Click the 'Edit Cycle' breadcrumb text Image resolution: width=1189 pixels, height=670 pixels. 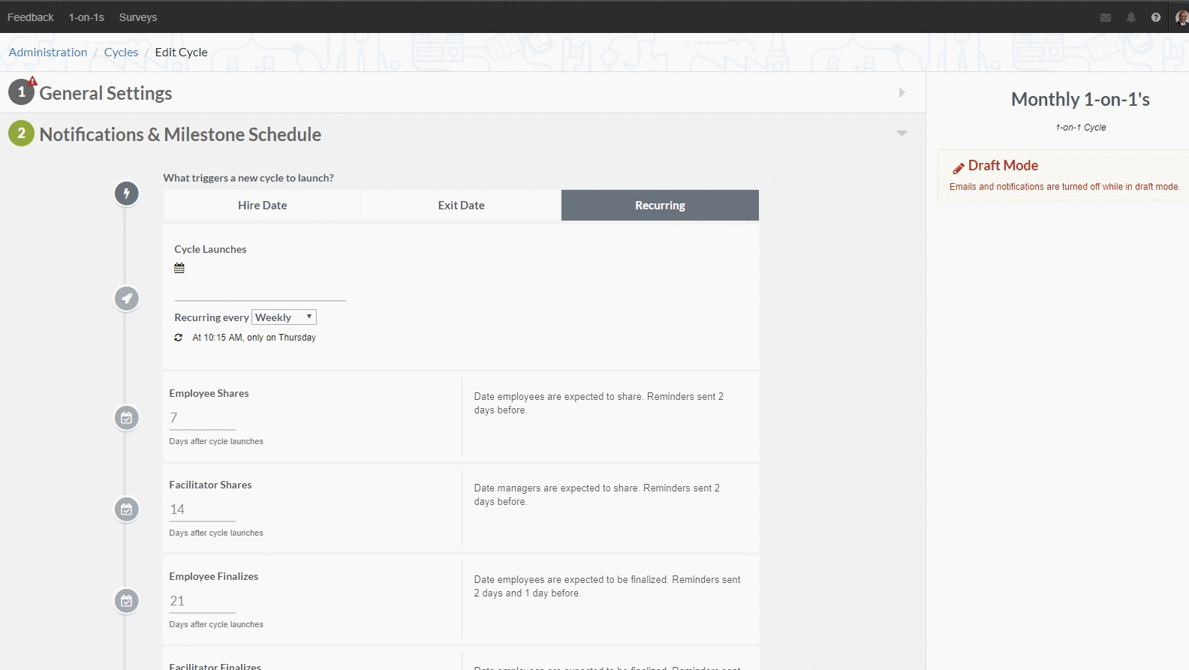181,53
